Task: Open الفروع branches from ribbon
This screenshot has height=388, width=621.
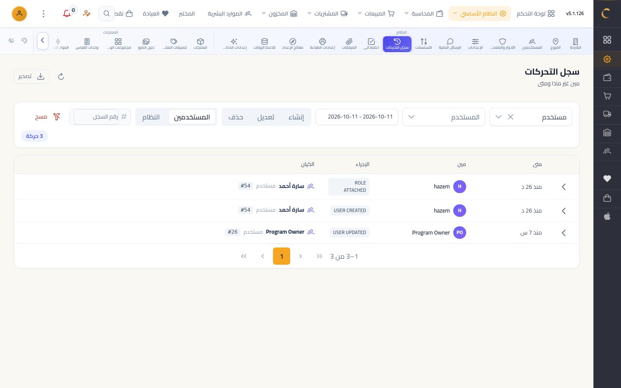Action: pos(555,44)
